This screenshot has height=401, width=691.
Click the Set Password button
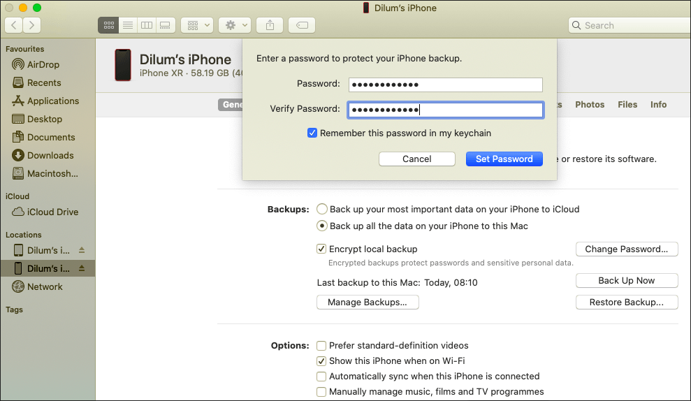coord(504,159)
